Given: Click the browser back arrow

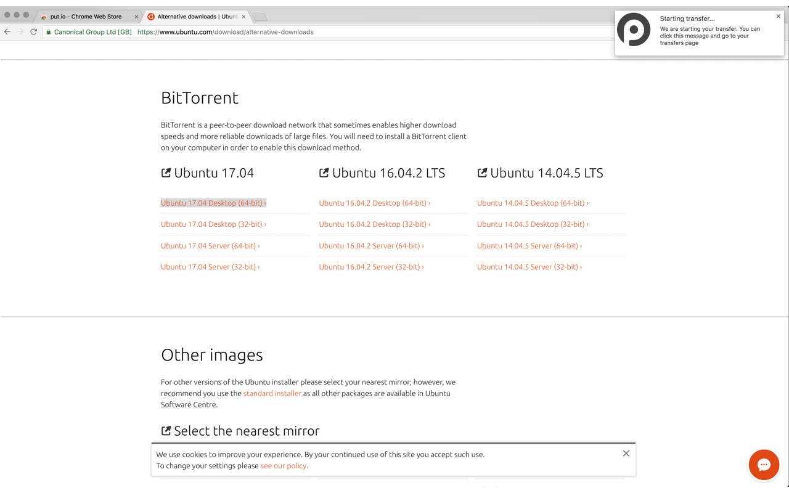Looking at the screenshot, I should click(7, 32).
